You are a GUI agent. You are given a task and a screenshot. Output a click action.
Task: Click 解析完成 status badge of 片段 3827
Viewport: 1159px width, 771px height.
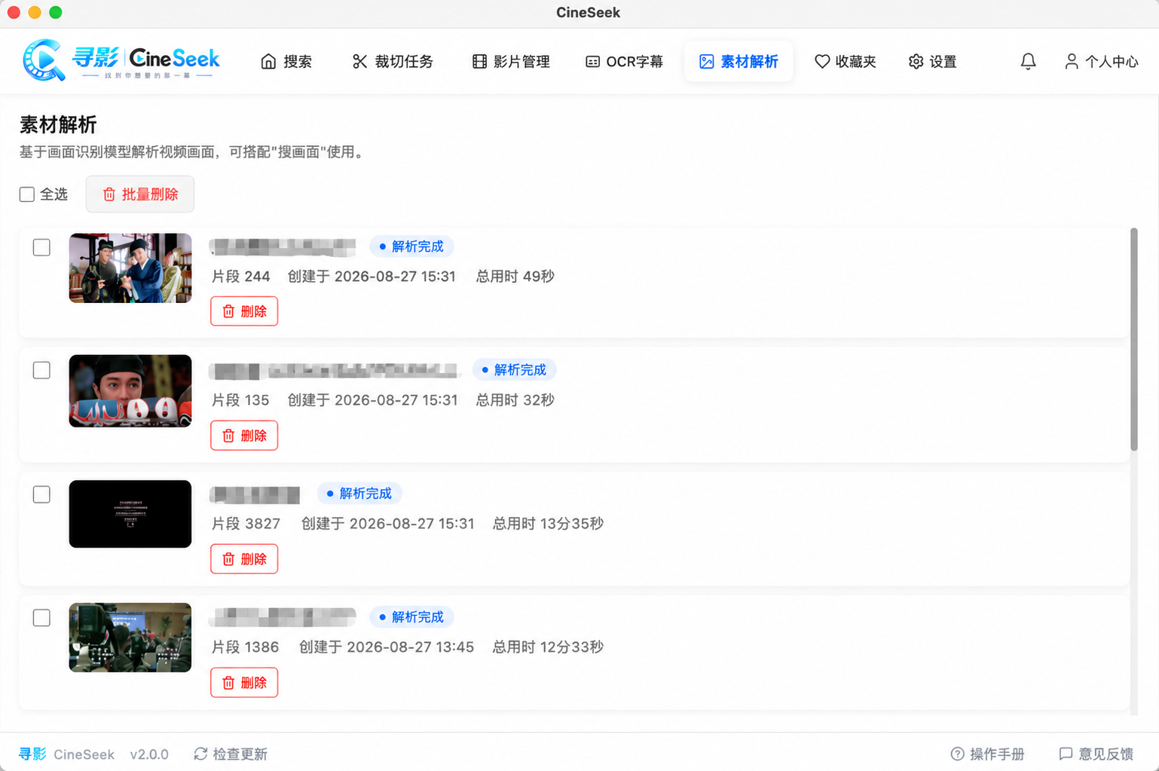[359, 494]
